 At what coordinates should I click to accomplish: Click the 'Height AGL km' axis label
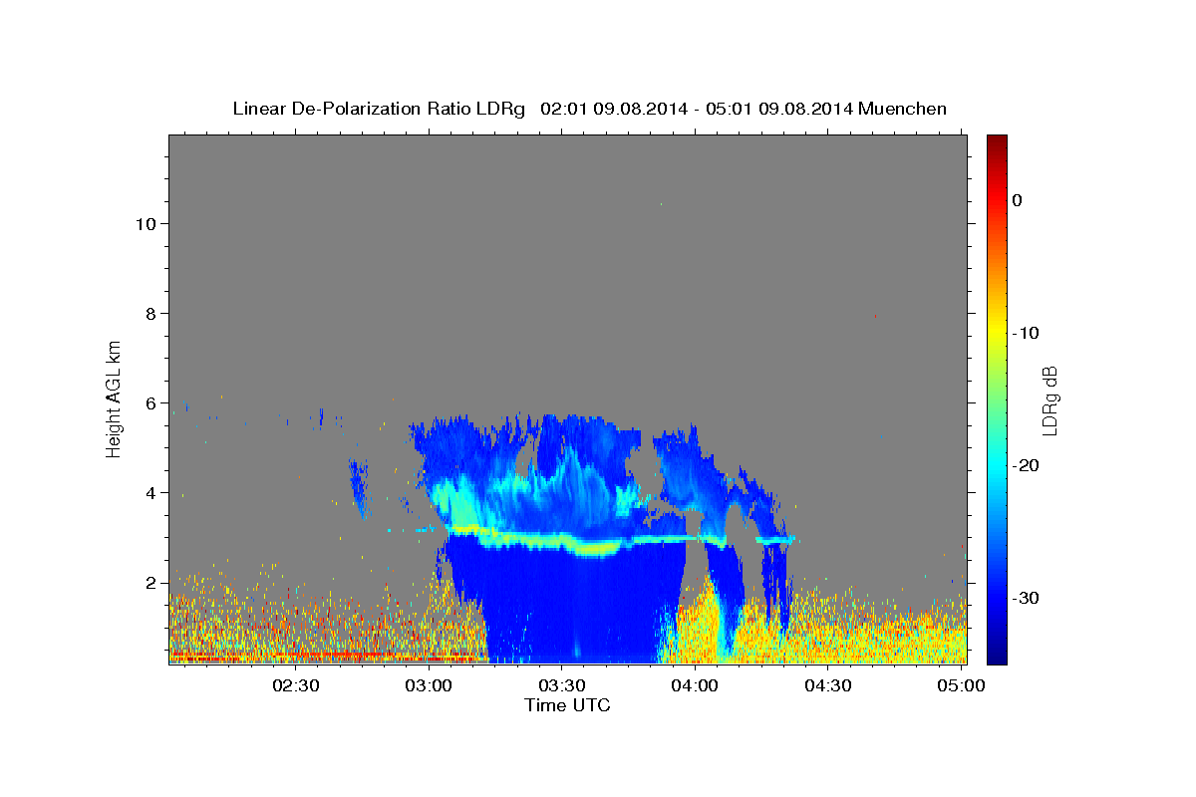(x=115, y=399)
